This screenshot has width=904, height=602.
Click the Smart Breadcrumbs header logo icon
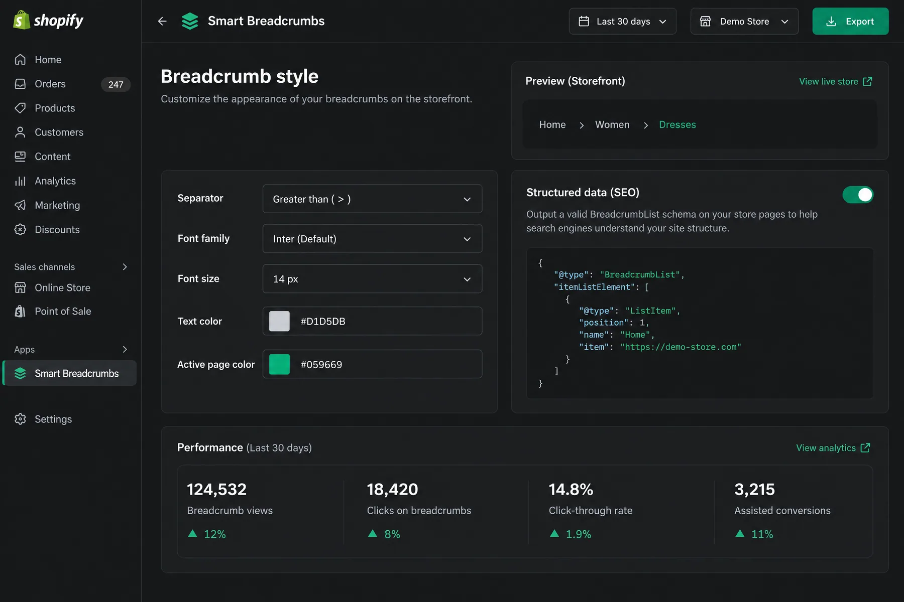[x=190, y=21]
